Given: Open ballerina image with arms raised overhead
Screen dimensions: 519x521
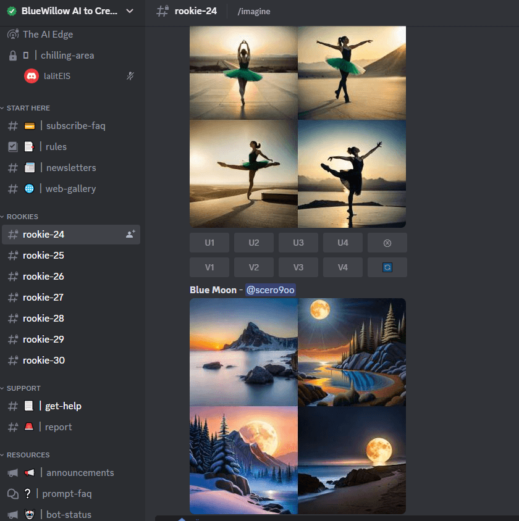Looking at the screenshot, I should coord(243,73).
